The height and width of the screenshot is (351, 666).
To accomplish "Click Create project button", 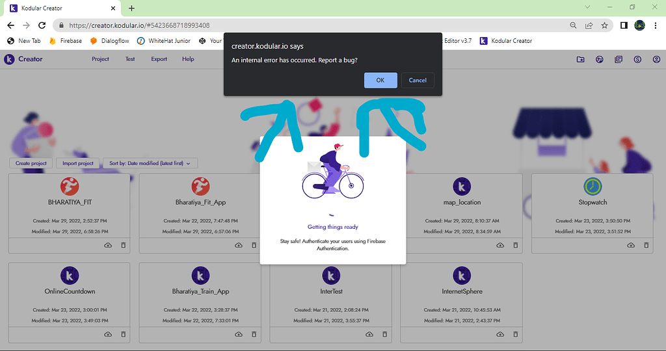I will tap(31, 163).
